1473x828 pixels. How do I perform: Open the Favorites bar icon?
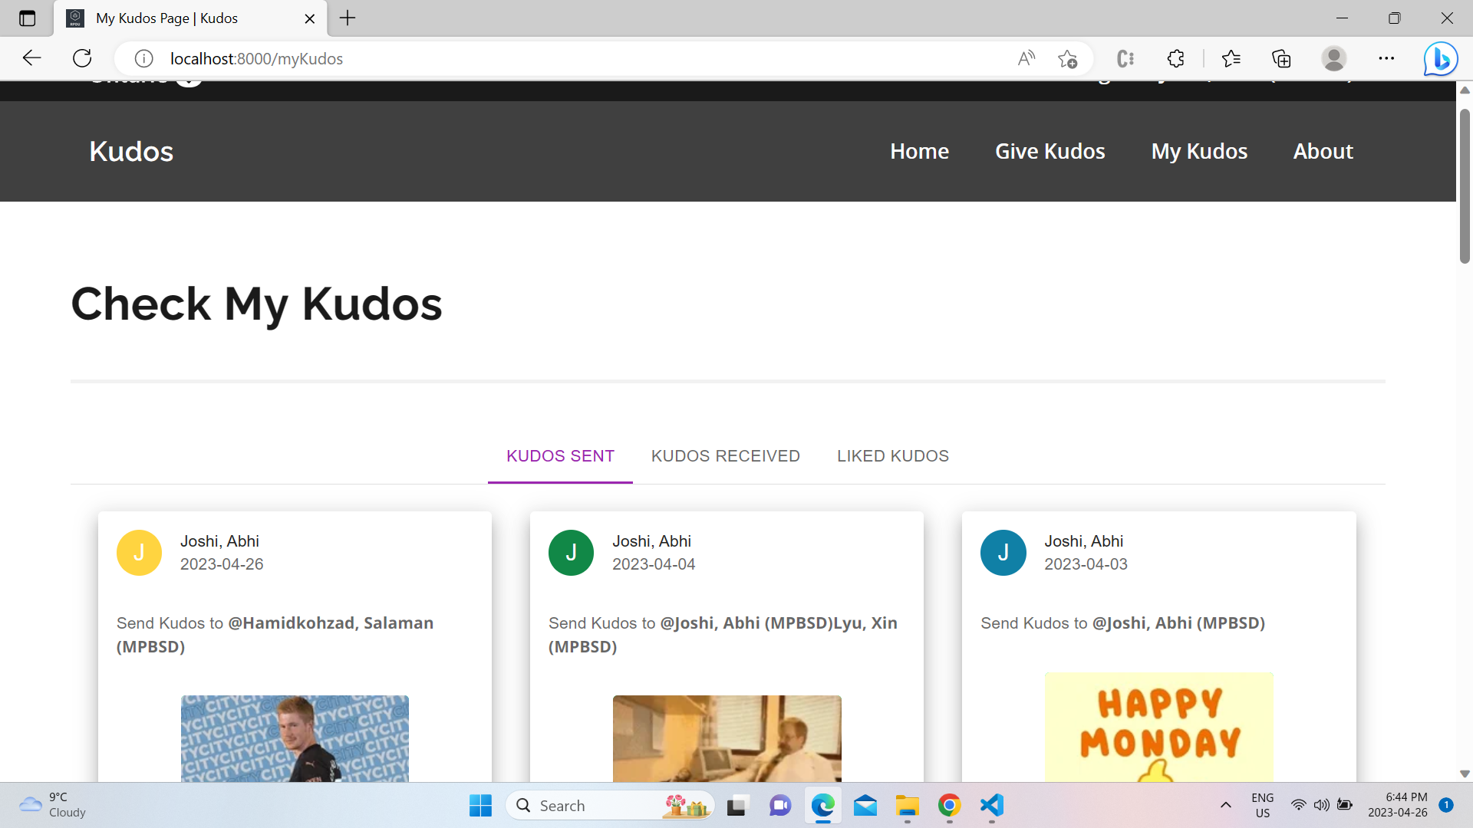click(1231, 58)
